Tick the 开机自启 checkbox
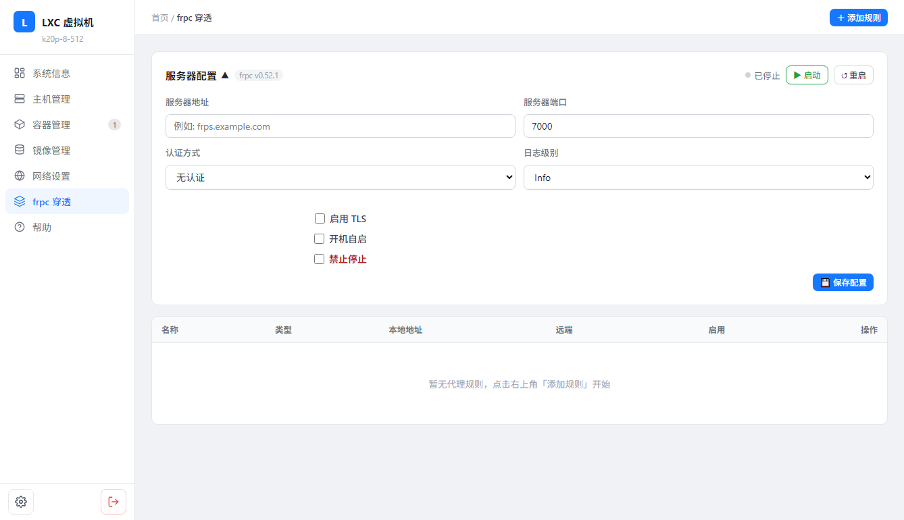This screenshot has height=520, width=904. pyautogui.click(x=320, y=238)
